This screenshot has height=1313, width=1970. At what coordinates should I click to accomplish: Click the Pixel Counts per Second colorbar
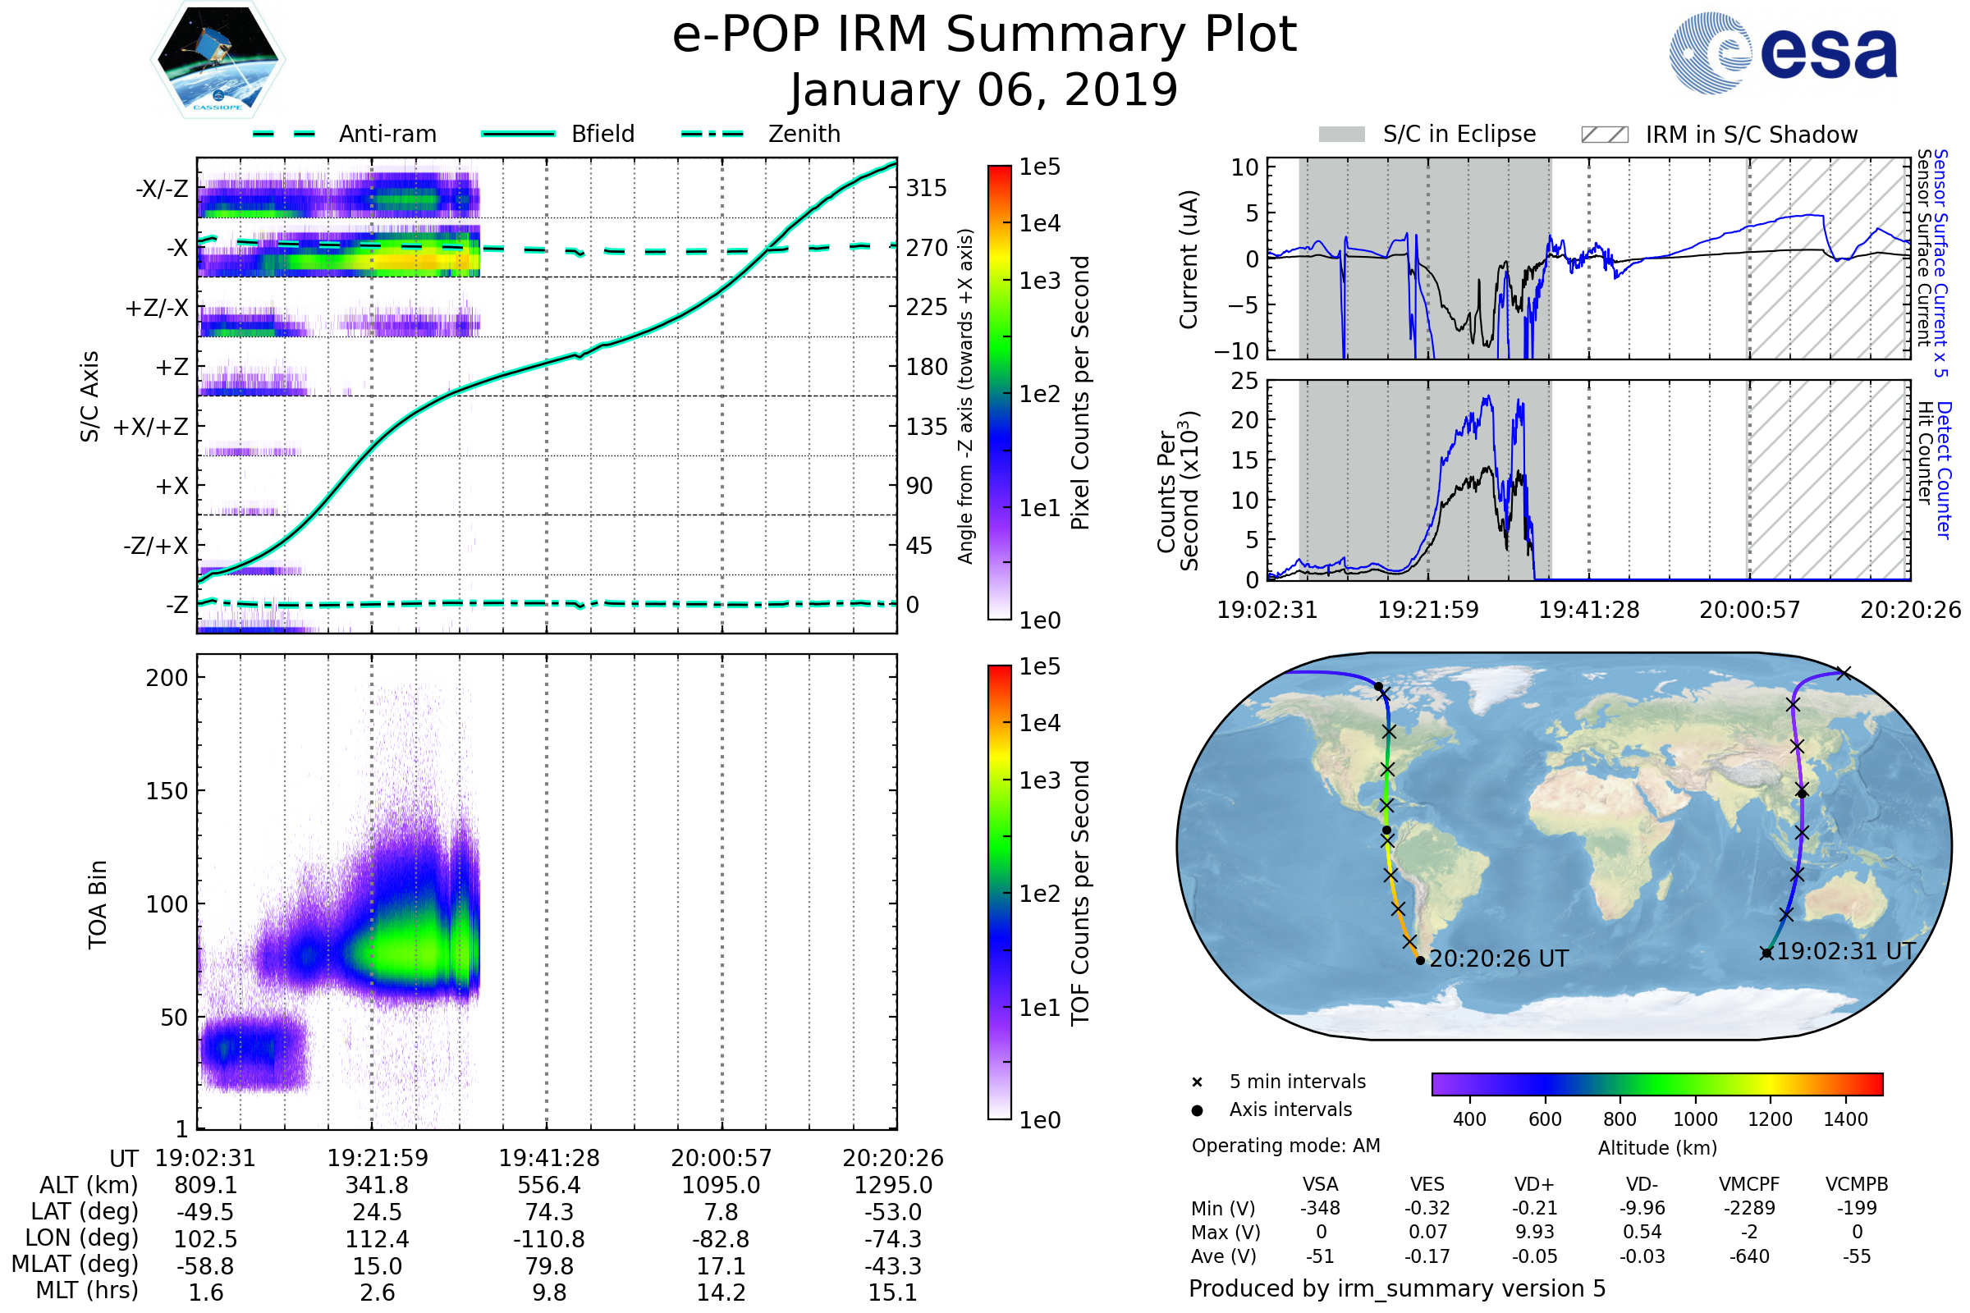pyautogui.click(x=999, y=392)
